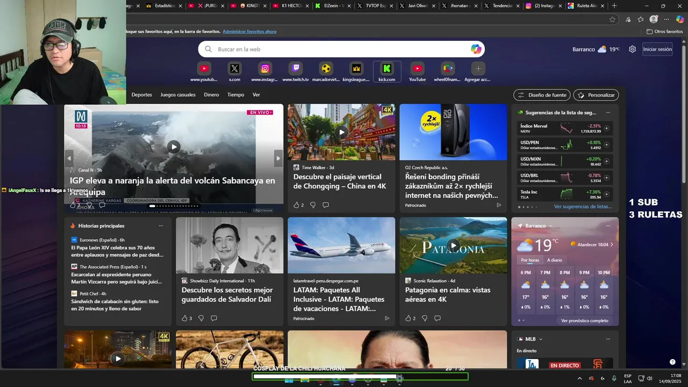Open browser profile avatar icon
This screenshot has height=387, width=688.
[x=654, y=19]
